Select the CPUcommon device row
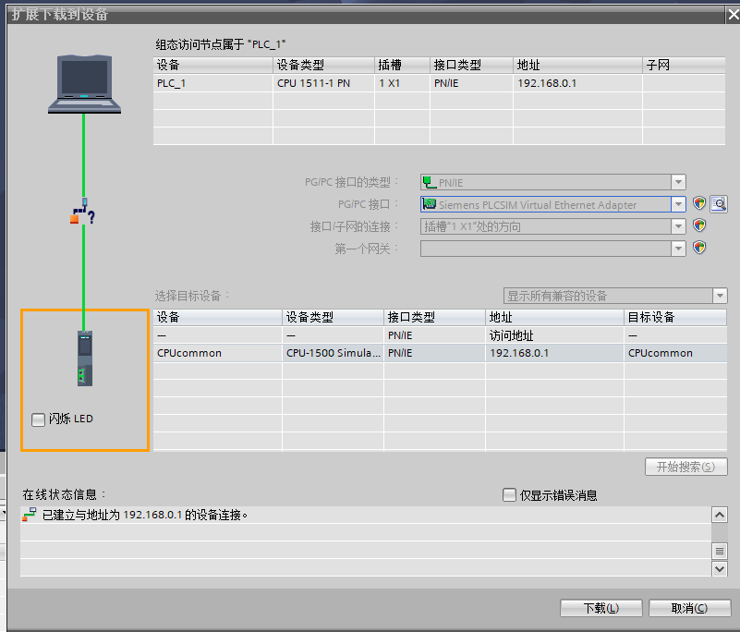 [x=440, y=353]
